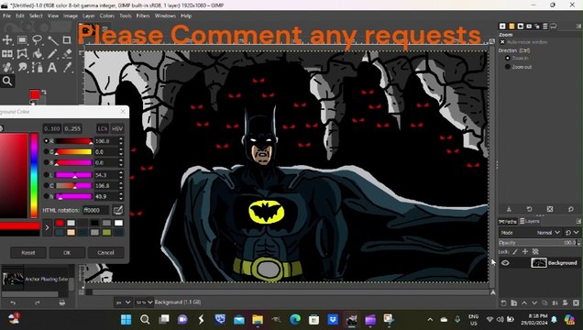This screenshot has width=583, height=330.
Task: Select the Eraser tool
Action: (67, 54)
